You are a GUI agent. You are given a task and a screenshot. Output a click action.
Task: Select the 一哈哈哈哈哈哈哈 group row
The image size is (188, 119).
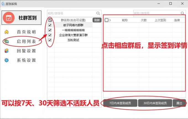(x=73, y=30)
